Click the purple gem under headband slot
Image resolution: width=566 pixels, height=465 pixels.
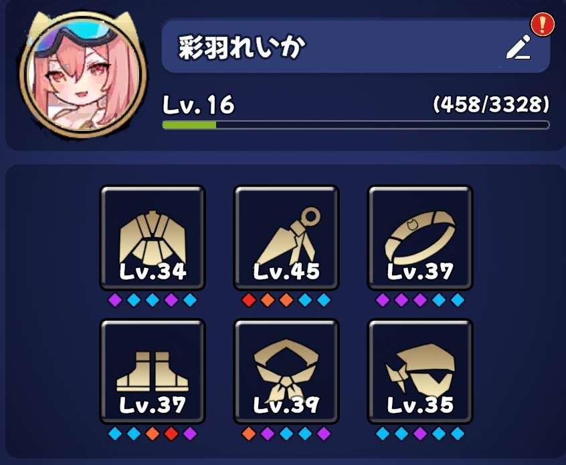click(x=420, y=434)
